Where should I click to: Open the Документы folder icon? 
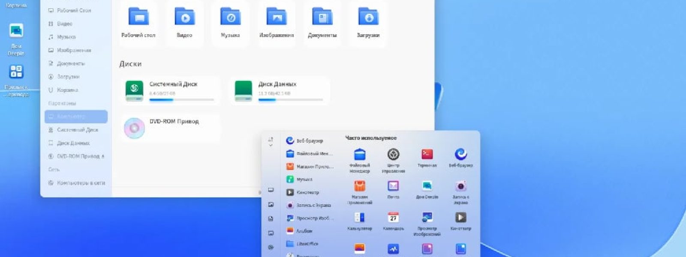pyautogui.click(x=322, y=22)
